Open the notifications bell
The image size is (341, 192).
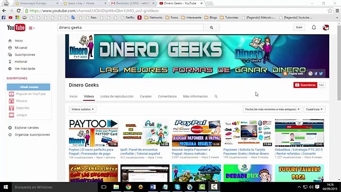tap(314, 27)
